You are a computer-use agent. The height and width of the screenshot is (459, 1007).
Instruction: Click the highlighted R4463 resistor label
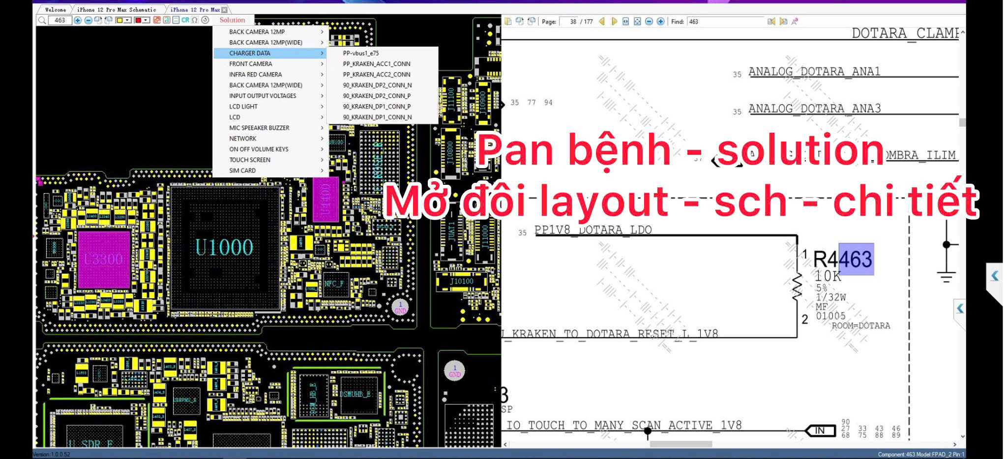(x=843, y=259)
